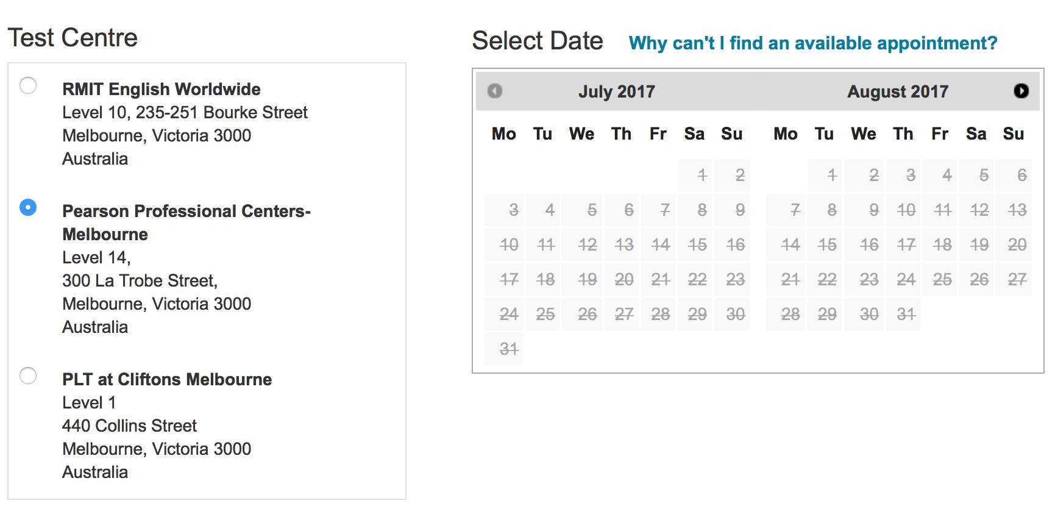Choose August 6 date cell
This screenshot has width=1058, height=517.
point(1015,176)
